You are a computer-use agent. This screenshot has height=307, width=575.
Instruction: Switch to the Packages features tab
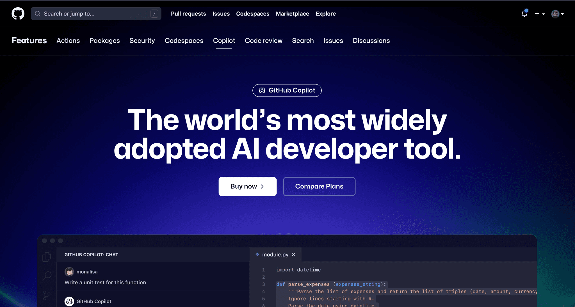pyautogui.click(x=105, y=41)
